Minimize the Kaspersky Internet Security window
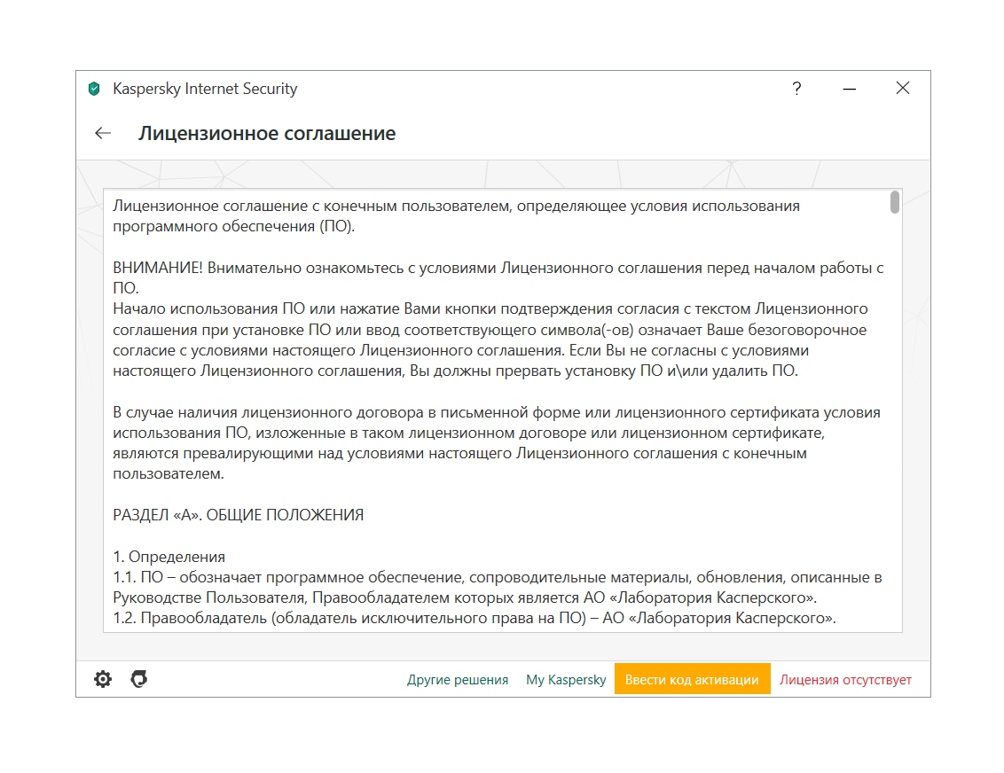Screen dimensions: 1004x773 coord(850,89)
